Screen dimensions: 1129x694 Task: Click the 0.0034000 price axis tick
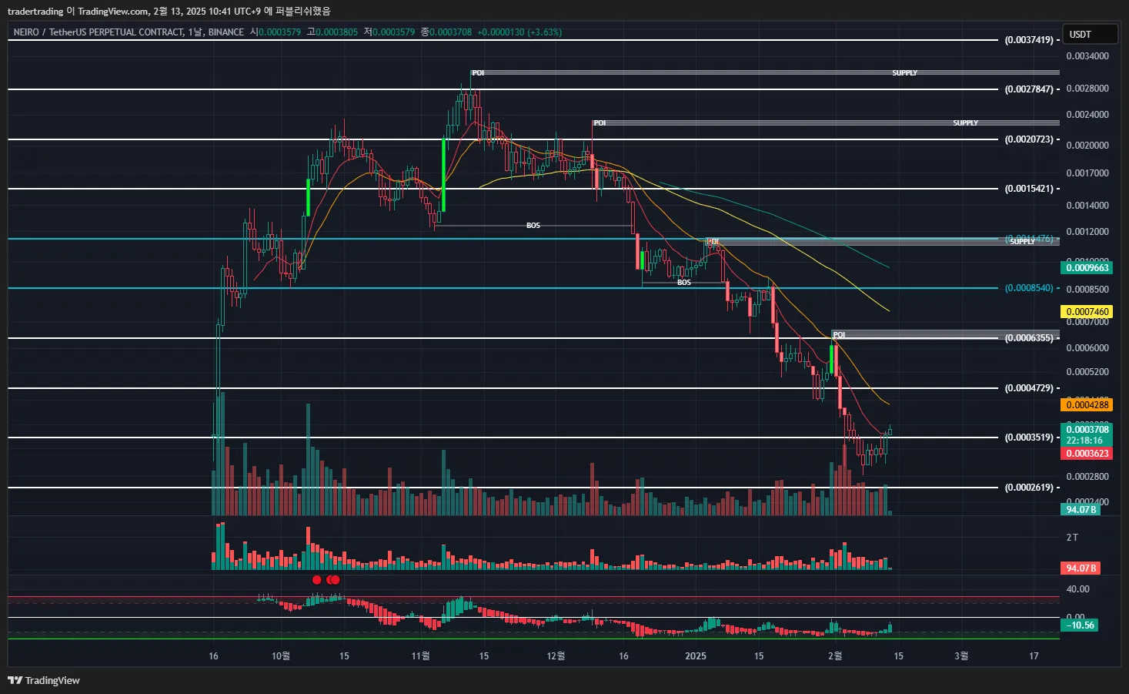tap(1087, 56)
